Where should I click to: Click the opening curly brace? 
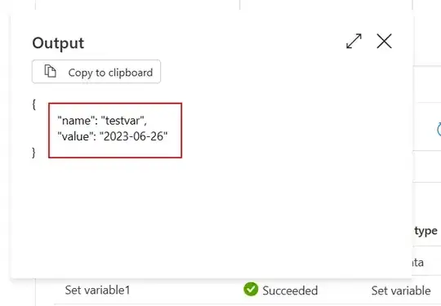tap(33, 104)
